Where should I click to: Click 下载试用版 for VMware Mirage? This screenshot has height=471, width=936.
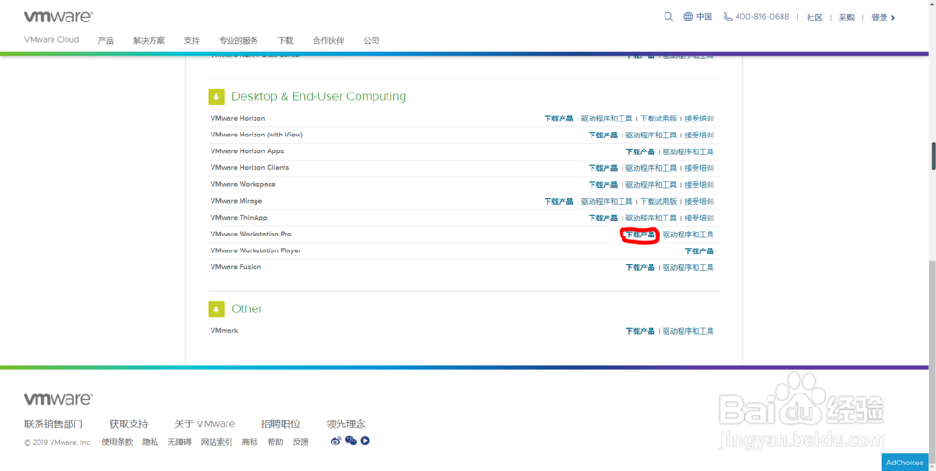pyautogui.click(x=658, y=202)
